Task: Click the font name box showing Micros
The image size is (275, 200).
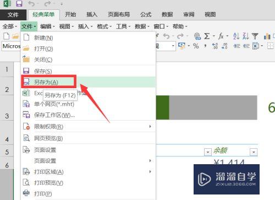Action: [11, 46]
